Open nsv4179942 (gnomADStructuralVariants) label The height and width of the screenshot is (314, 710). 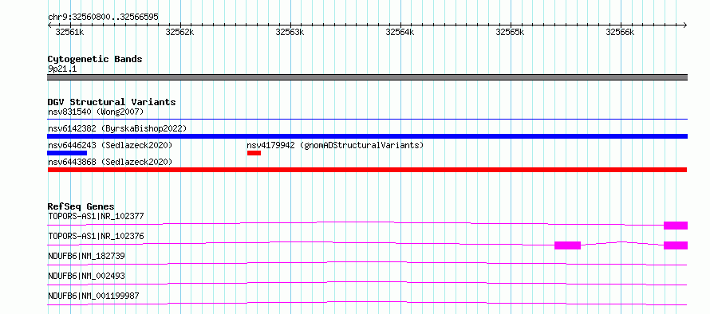335,145
